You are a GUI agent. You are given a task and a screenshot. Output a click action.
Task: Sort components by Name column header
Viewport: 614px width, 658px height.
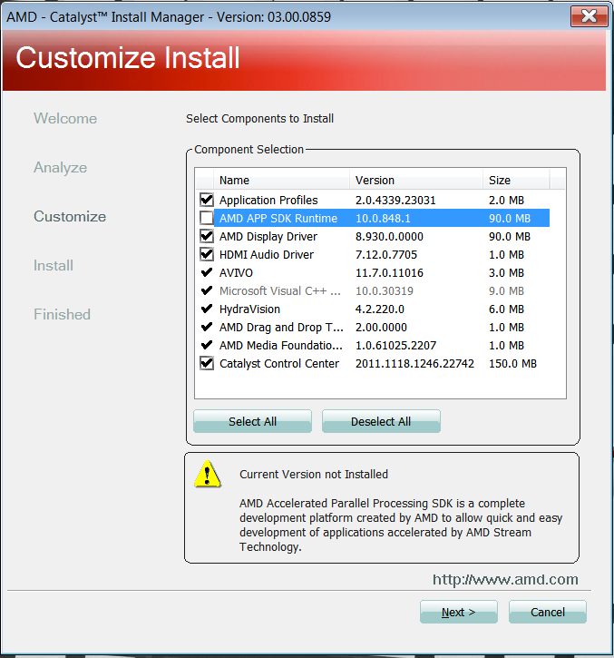click(x=281, y=180)
